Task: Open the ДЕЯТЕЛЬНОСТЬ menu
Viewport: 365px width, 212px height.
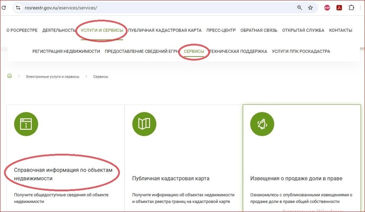Action: (59, 30)
